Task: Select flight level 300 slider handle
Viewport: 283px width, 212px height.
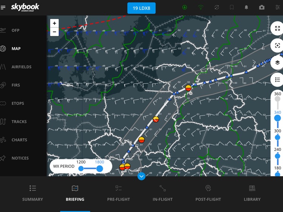Action: pos(277,137)
